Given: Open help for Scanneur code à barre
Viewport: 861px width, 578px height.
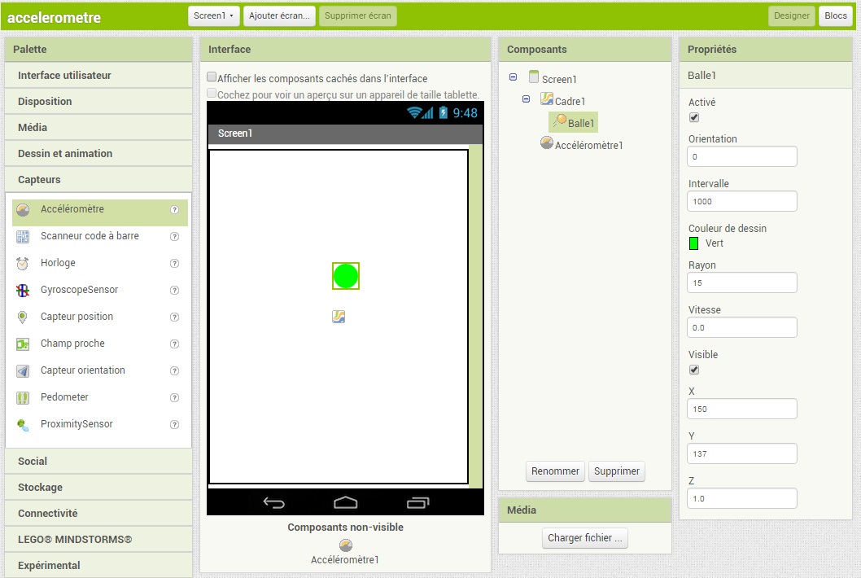Looking at the screenshot, I should (175, 236).
